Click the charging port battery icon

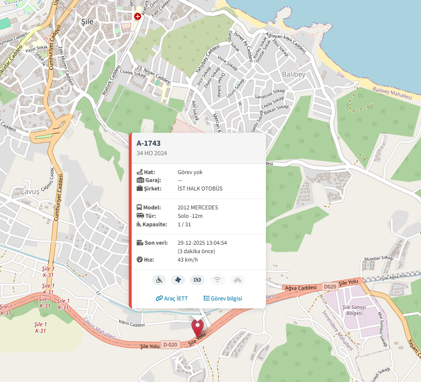tap(197, 280)
